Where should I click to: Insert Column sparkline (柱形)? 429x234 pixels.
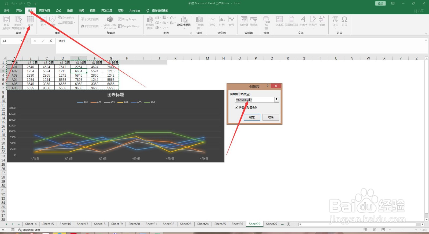[222, 21]
